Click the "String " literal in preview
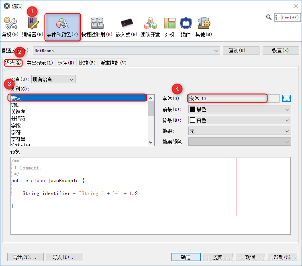The width and height of the screenshot is (302, 266). point(91,193)
